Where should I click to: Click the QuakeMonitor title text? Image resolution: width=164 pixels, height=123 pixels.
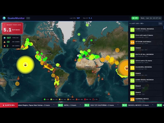(x=16, y=18)
